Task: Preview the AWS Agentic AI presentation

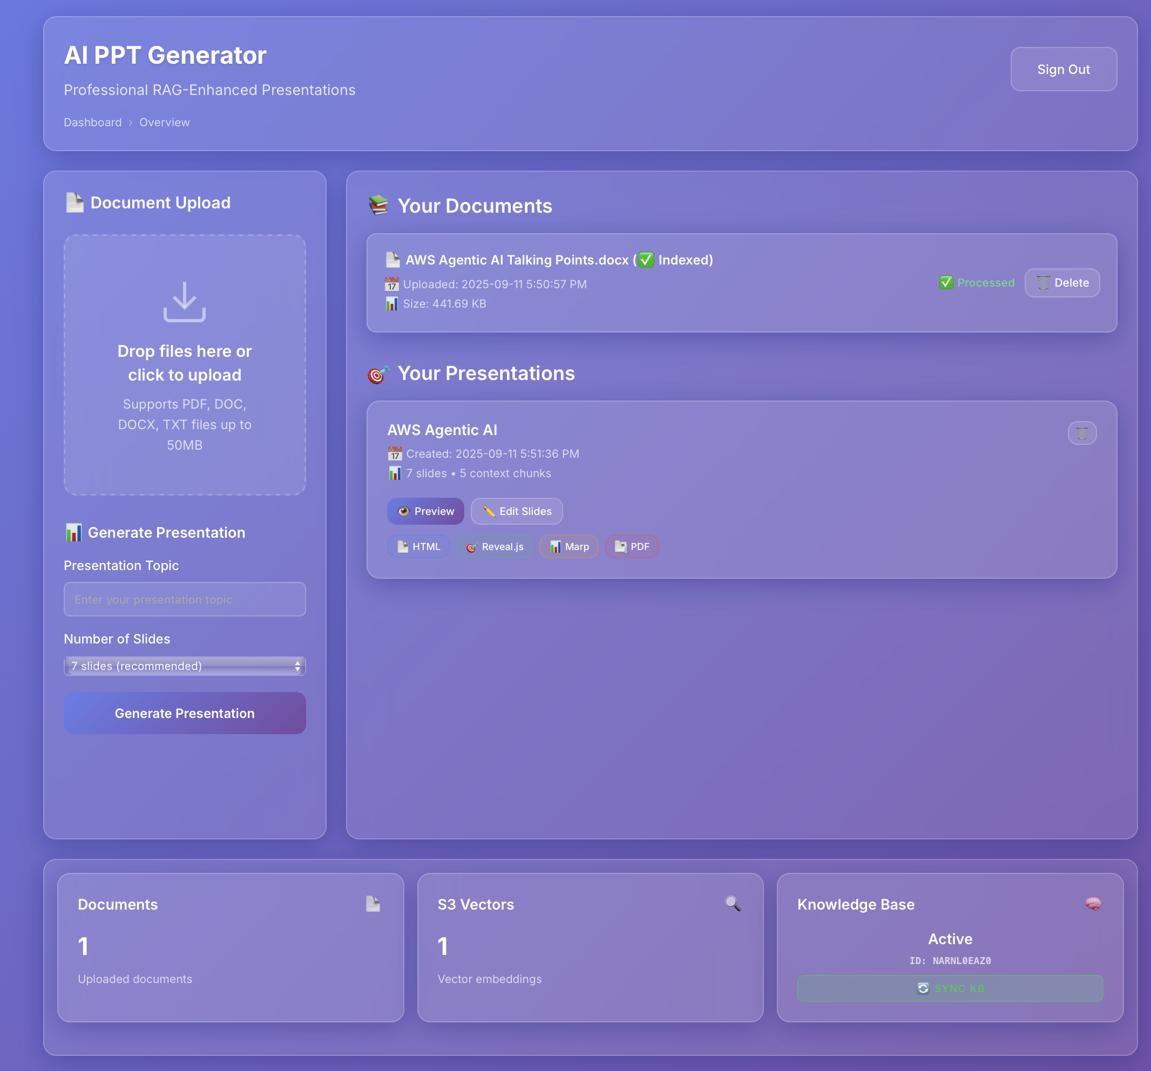Action: [x=425, y=511]
